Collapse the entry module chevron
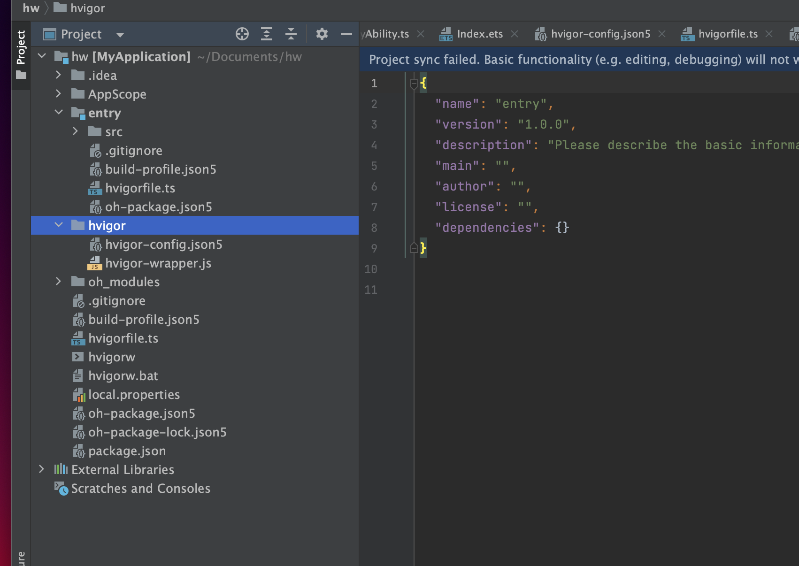The height and width of the screenshot is (566, 799). tap(59, 113)
